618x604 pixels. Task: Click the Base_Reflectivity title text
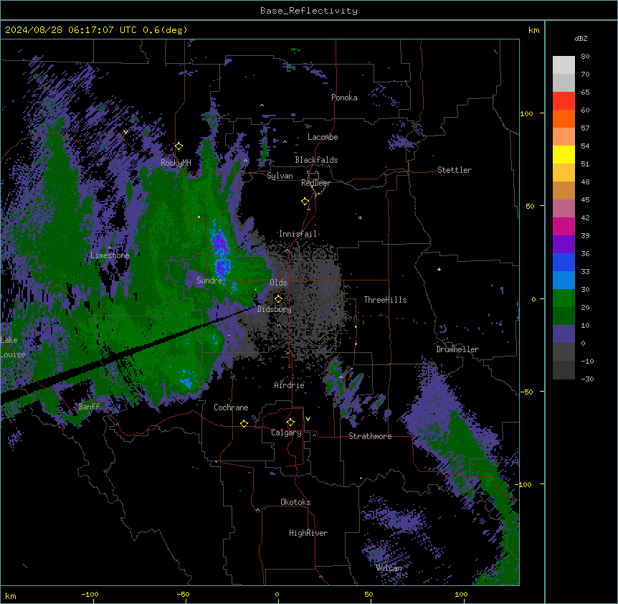[309, 11]
